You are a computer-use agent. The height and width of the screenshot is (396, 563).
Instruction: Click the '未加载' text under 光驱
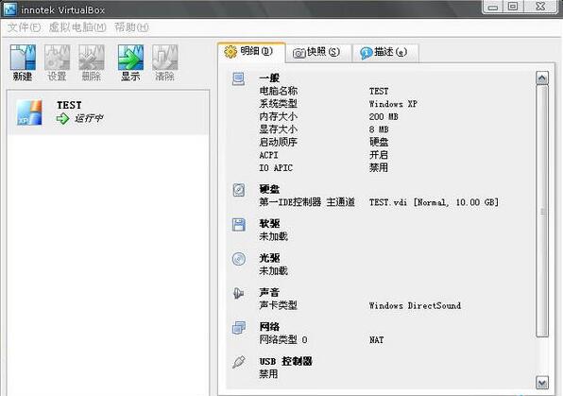click(x=274, y=271)
